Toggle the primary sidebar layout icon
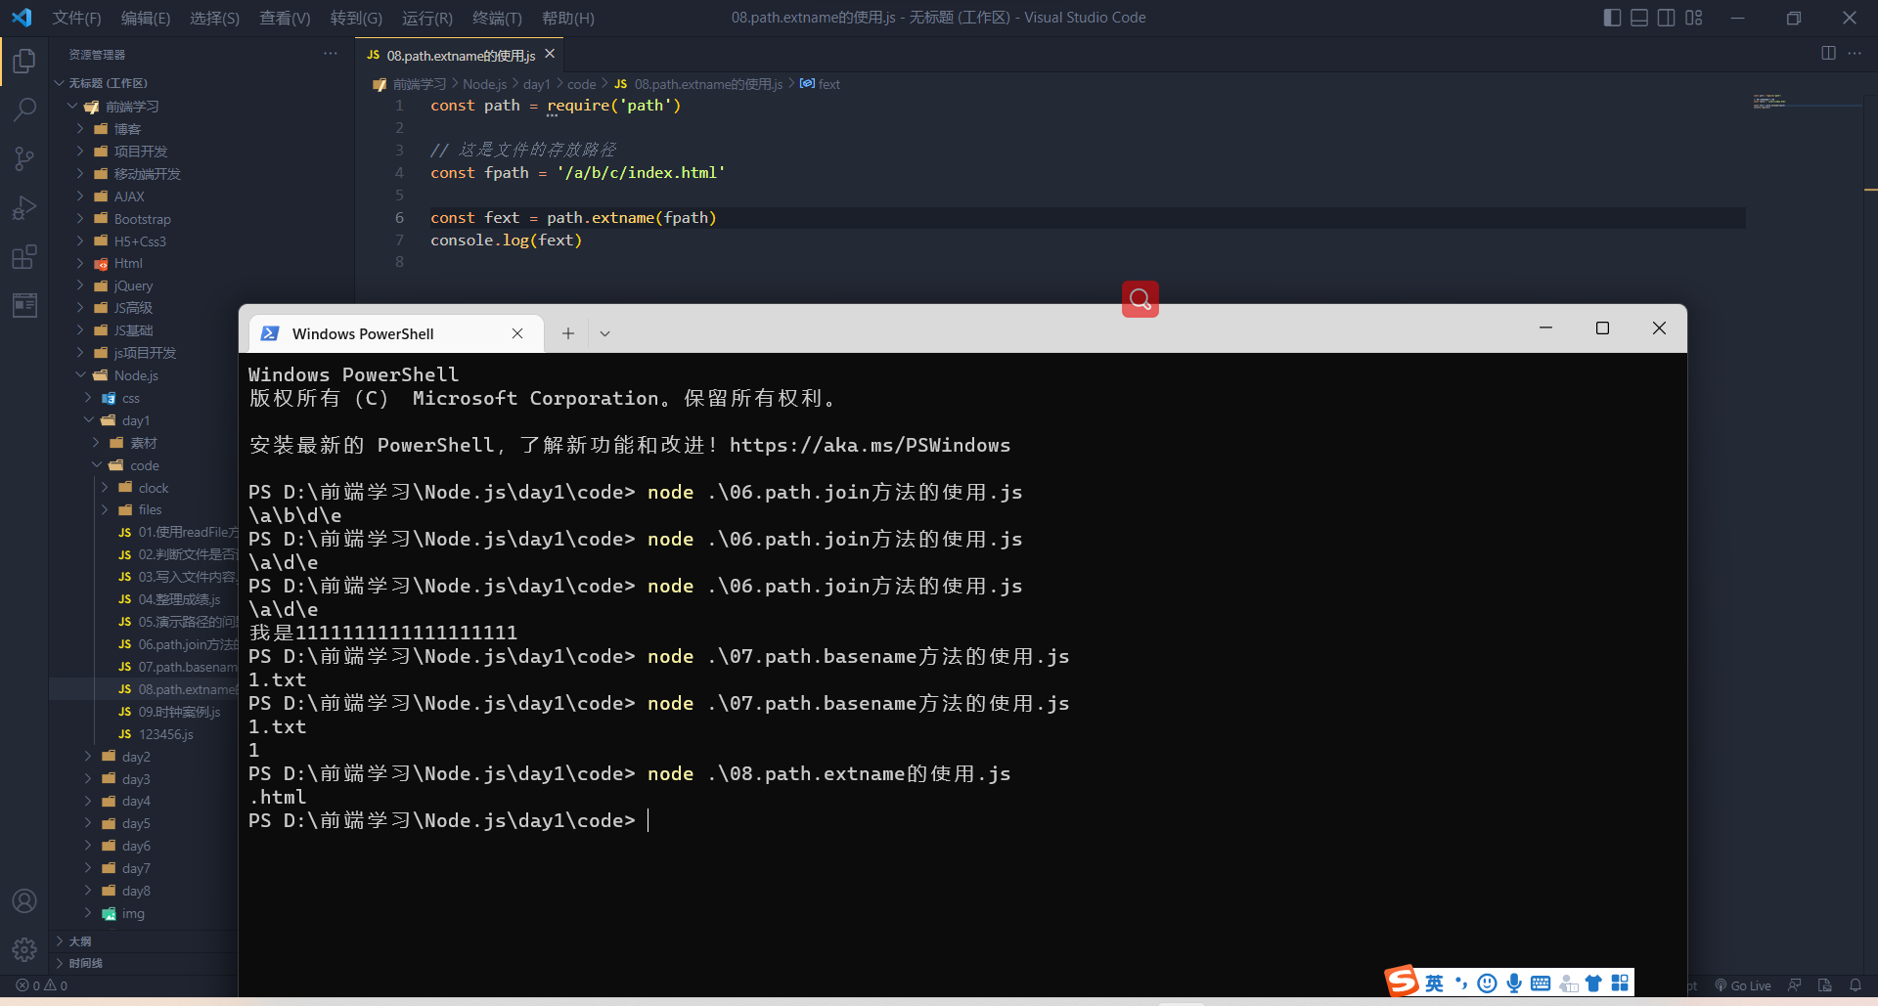Viewport: 1878px width, 1006px height. 1611,18
